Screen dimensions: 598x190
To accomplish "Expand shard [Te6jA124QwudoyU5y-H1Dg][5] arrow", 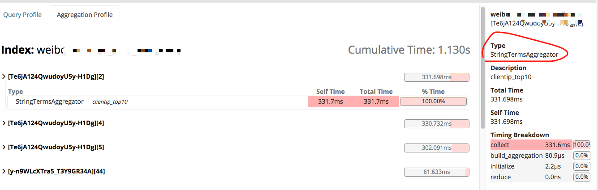I will (4, 147).
